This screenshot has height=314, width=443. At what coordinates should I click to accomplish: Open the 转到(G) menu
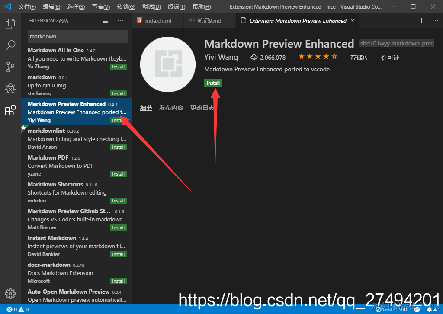126,6
